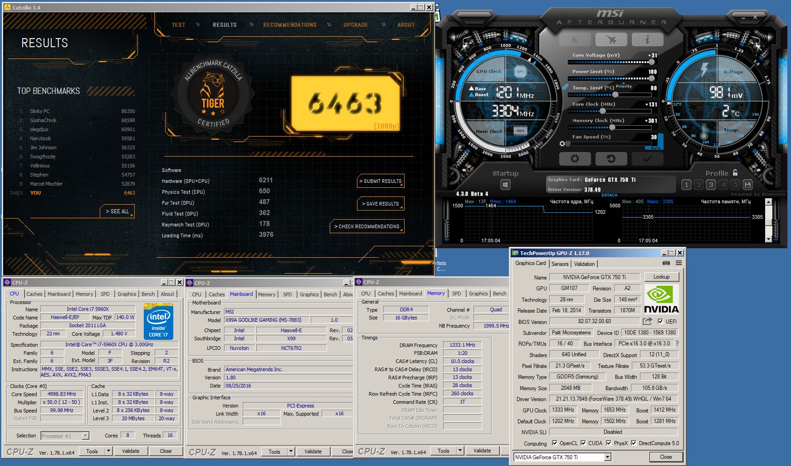791x466 pixels.
Task: Click the Afterburner monitoring graph scrollbar
Action: [x=768, y=221]
